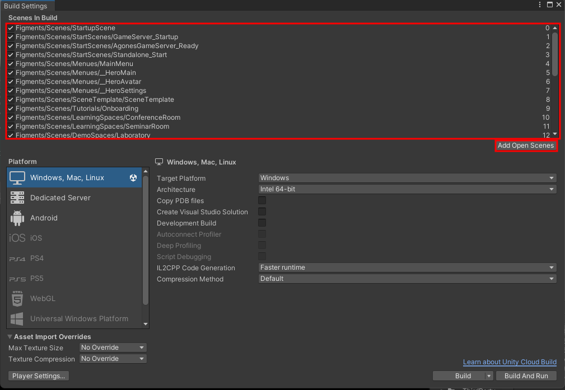This screenshot has height=390, width=565.
Task: Click the monitor icon beside Windows, Mac, Linux header
Action: (159, 162)
